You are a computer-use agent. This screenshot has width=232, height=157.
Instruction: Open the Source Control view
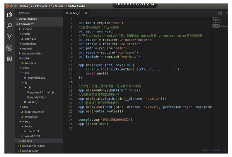pyautogui.click(x=9, y=37)
